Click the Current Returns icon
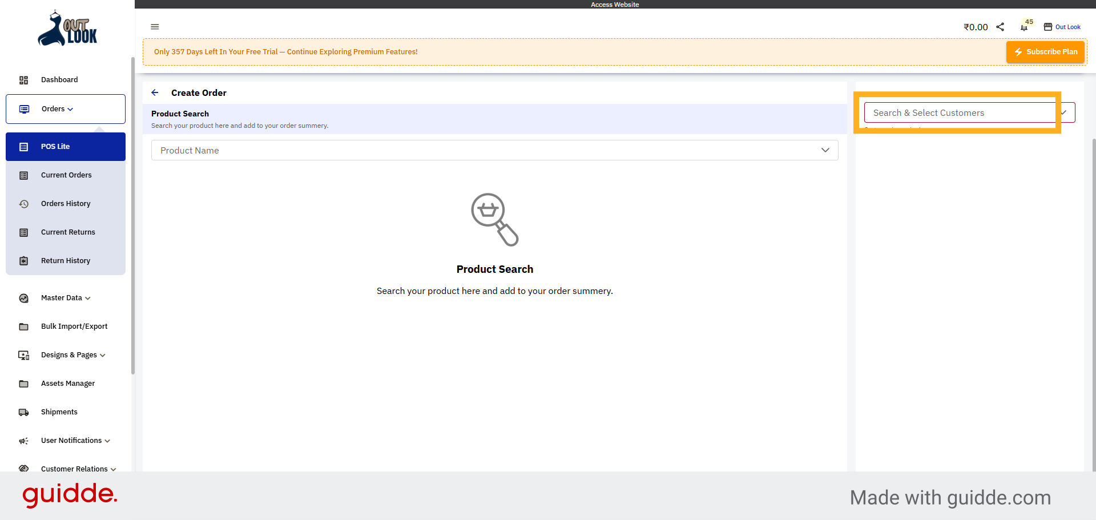The image size is (1096, 520). [x=23, y=232]
